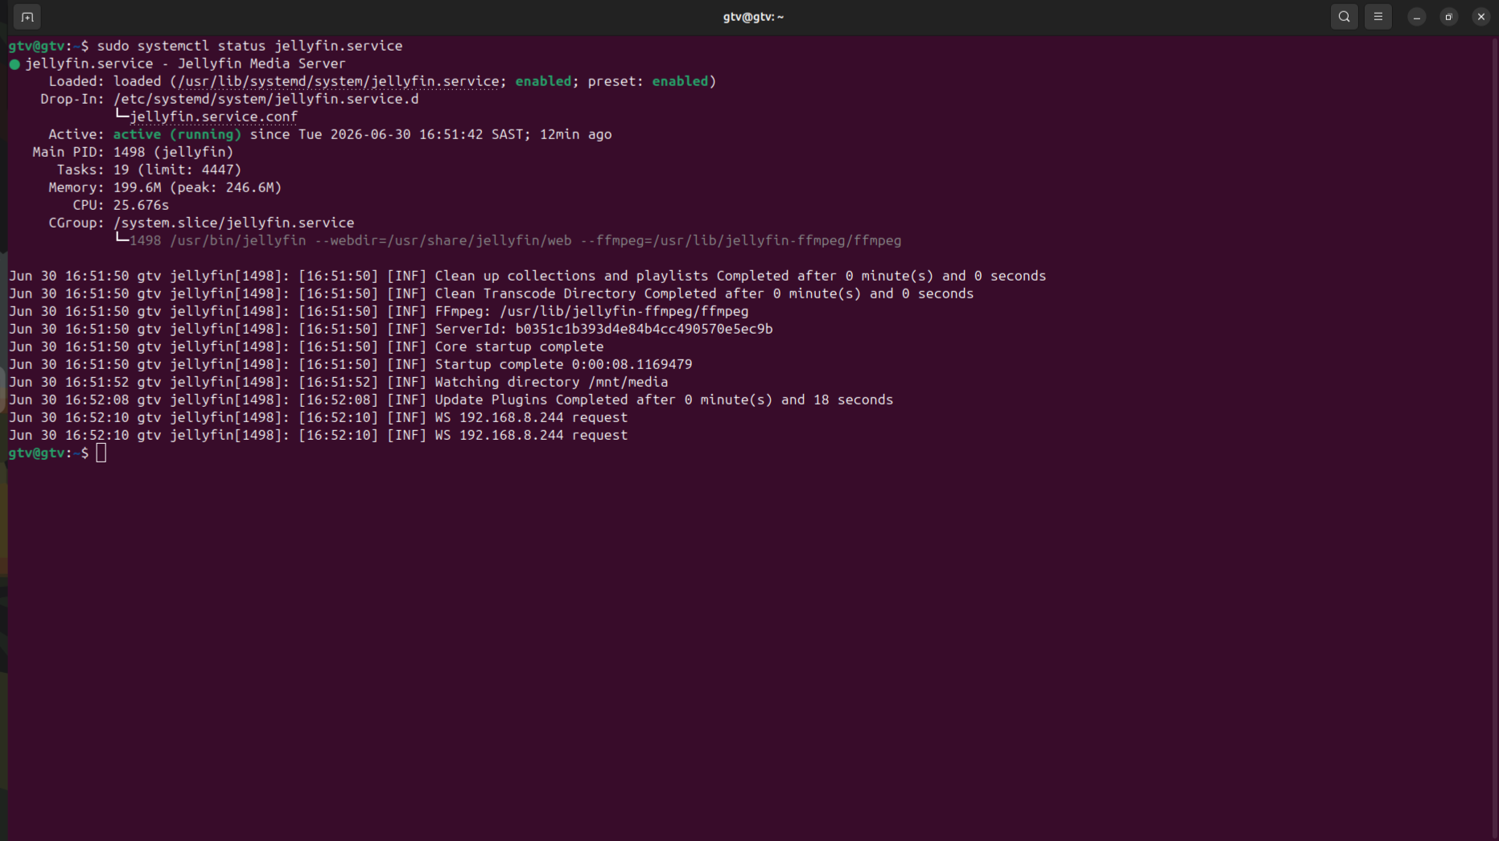1499x841 pixels.
Task: Click the Drop-In directory path jellyfin.service.d
Action: (x=266, y=99)
